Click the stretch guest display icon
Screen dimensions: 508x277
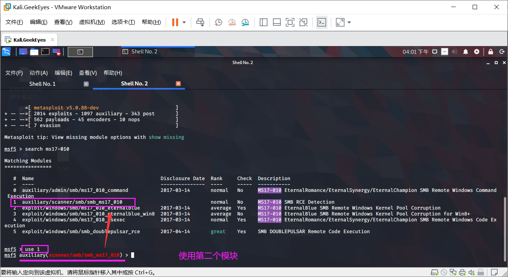340,22
